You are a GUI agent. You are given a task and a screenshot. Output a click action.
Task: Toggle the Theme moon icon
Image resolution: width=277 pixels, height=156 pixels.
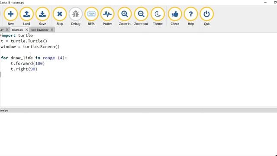(x=158, y=16)
